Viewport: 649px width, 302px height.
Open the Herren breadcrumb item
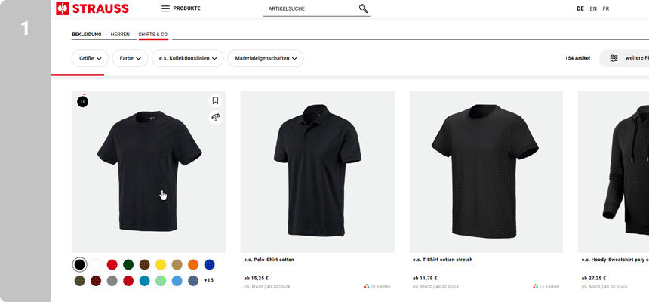120,35
